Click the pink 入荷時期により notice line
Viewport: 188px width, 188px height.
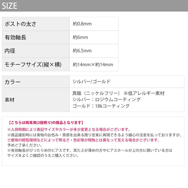[69, 129]
